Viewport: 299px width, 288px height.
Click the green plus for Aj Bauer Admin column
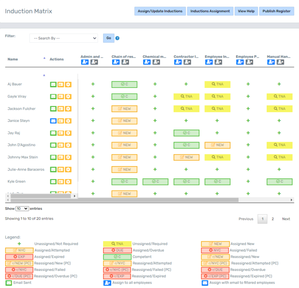(x=93, y=84)
